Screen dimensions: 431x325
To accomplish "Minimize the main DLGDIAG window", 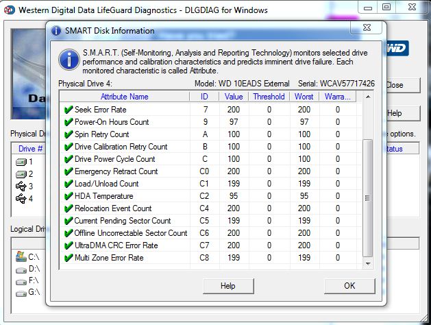I will pyautogui.click(x=368, y=8).
